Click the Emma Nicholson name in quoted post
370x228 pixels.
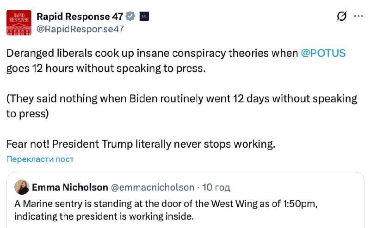(x=69, y=187)
